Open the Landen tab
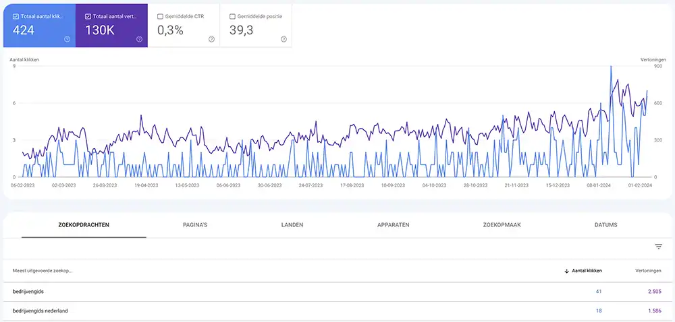The image size is (675, 322). [x=292, y=225]
